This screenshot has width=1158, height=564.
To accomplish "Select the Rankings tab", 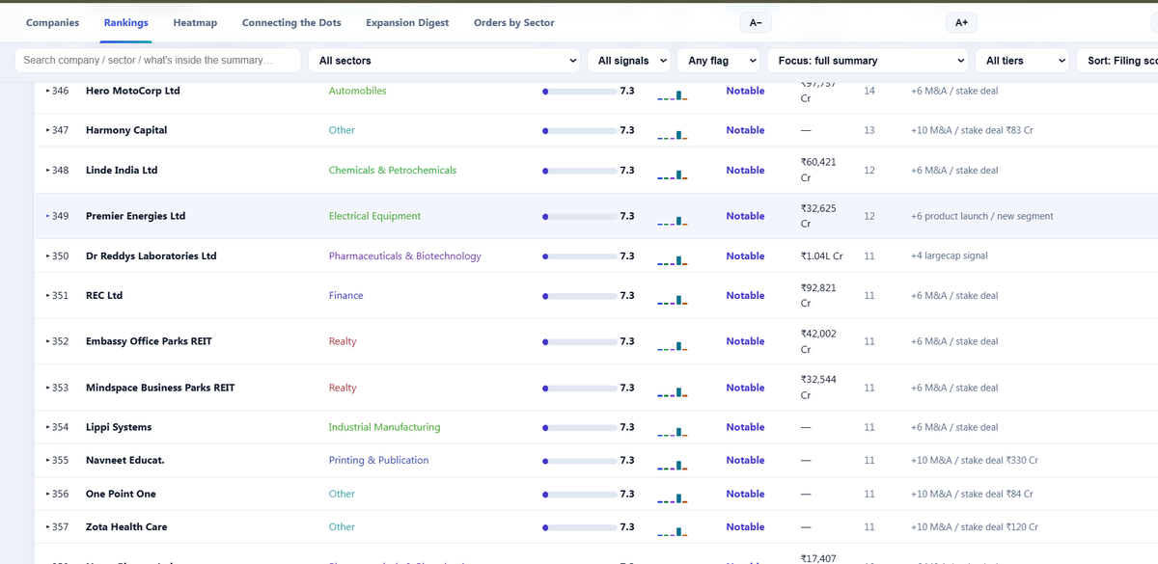I will click(125, 22).
